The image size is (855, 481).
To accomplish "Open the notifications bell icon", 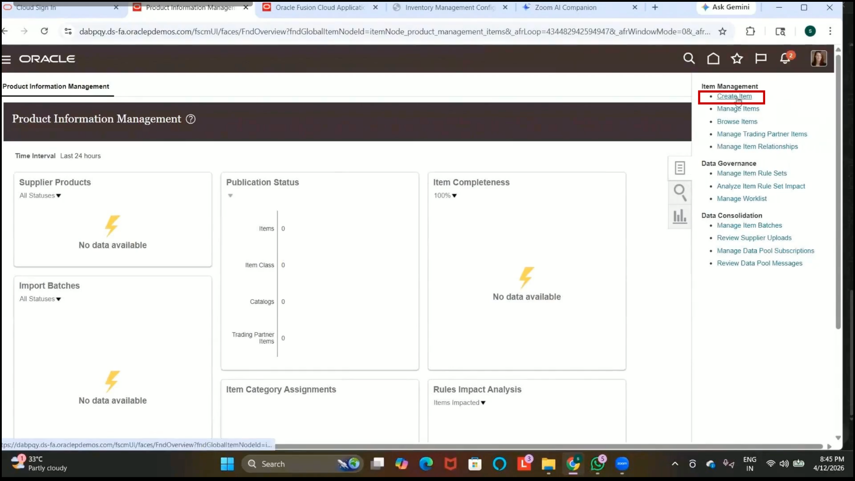I will [786, 58].
